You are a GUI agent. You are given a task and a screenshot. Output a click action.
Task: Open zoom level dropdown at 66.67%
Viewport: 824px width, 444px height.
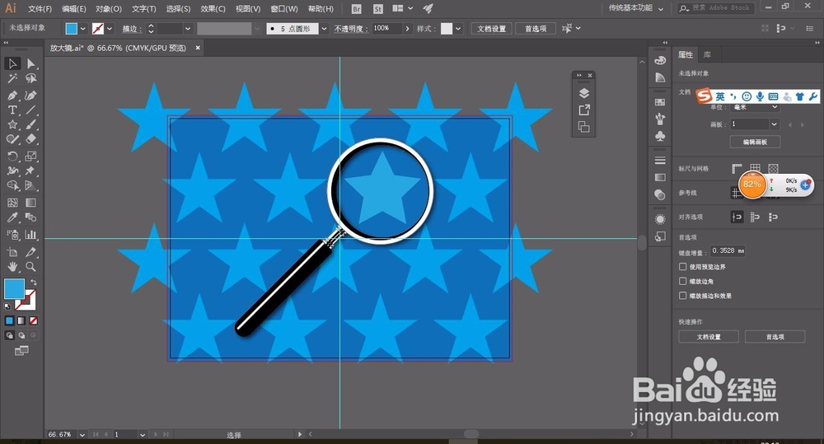(x=82, y=435)
